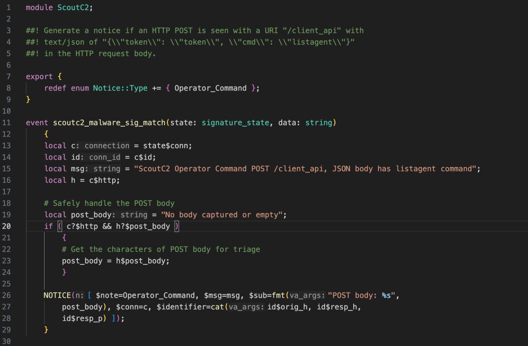The width and height of the screenshot is (528, 346).
Task: Click the string 'No body captured or empty'
Action: (x=222, y=215)
